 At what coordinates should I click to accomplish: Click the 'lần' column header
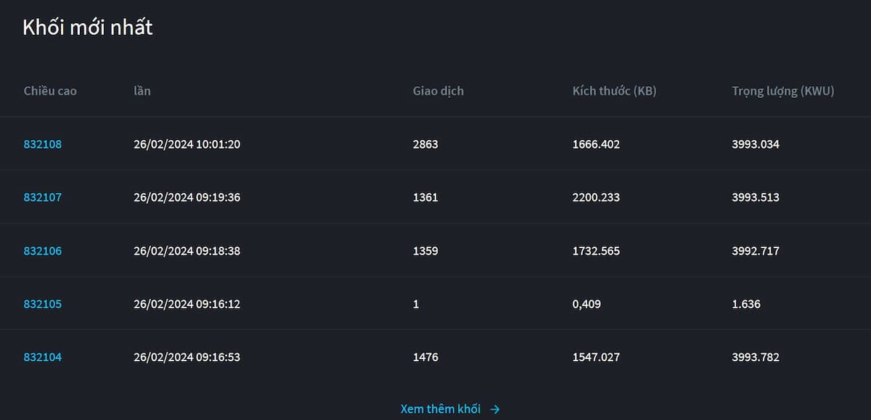(142, 91)
